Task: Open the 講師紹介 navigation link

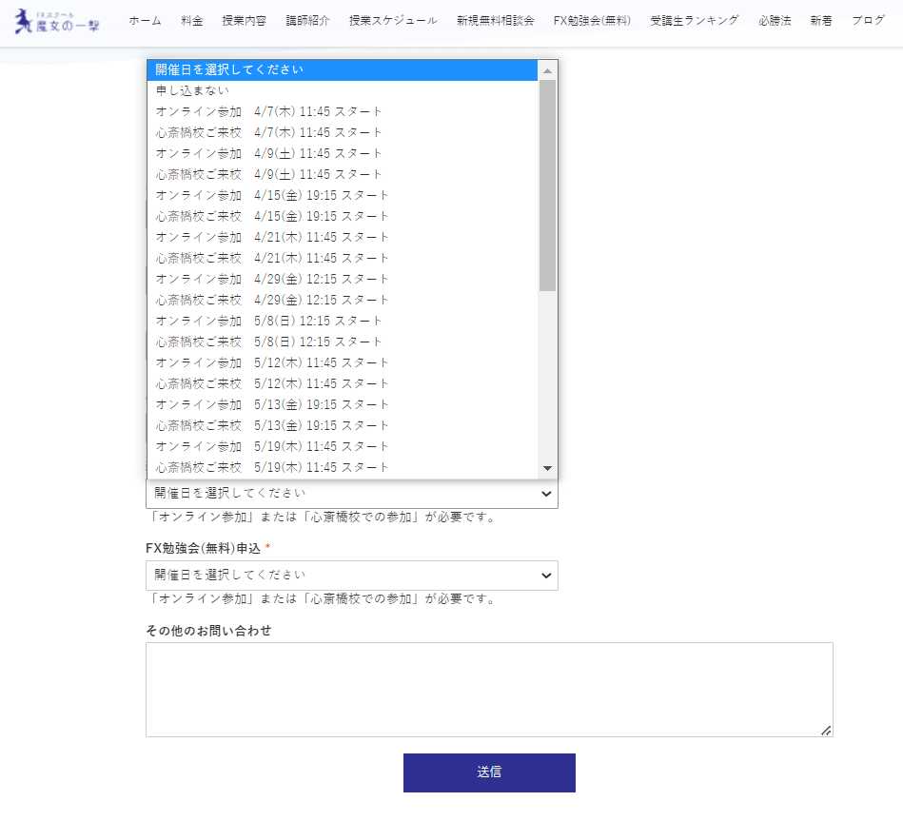Action: tap(308, 21)
